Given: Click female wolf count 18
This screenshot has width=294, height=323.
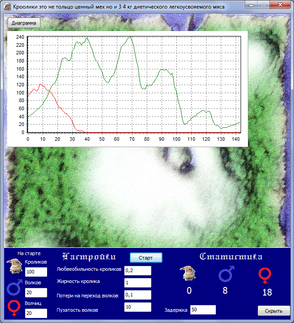Looking at the screenshot, I should pyautogui.click(x=267, y=292).
